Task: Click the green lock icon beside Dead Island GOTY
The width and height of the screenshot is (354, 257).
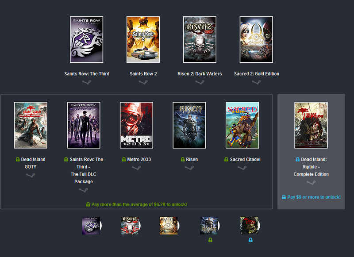Action: click(18, 159)
